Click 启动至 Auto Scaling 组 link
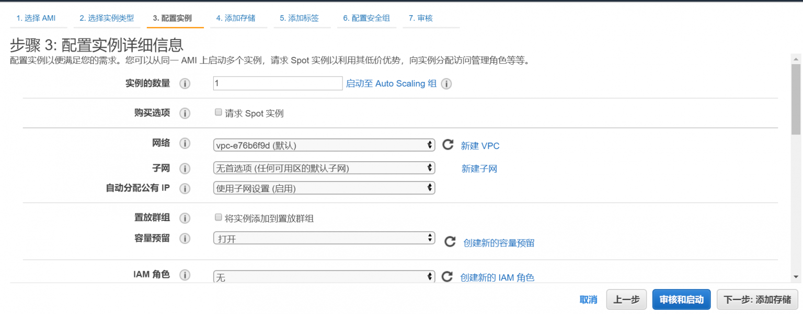The width and height of the screenshot is (803, 314). 391,83
